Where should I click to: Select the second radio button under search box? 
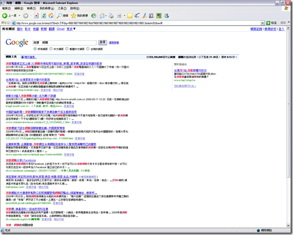click(x=51, y=49)
